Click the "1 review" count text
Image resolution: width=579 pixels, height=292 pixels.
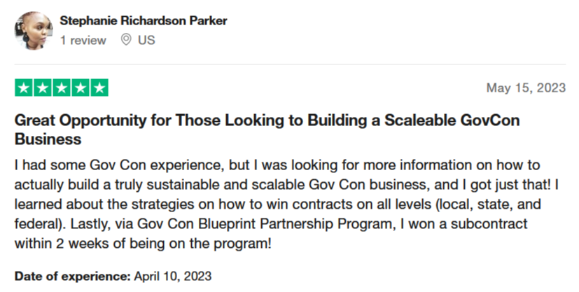pyautogui.click(x=83, y=40)
